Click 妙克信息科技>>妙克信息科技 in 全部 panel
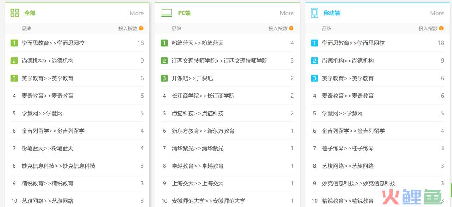This screenshot has height=207, width=452. 59,166
